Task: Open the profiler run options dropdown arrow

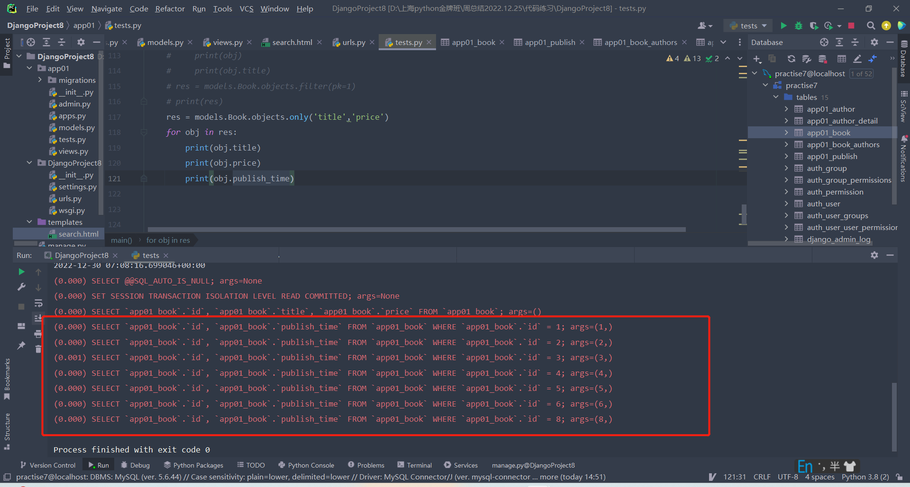Action: coord(839,26)
